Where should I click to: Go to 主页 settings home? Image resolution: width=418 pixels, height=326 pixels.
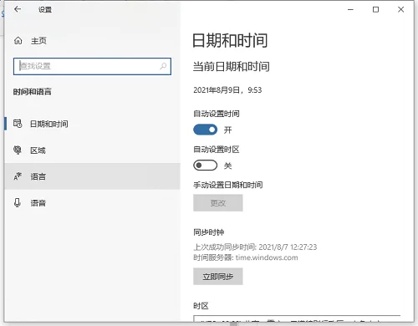pos(38,41)
